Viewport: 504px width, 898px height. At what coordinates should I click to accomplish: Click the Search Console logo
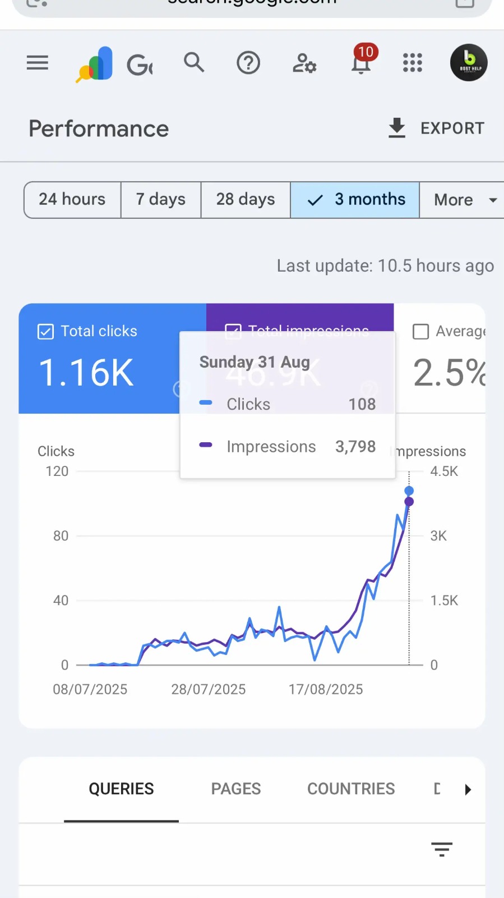coord(95,64)
